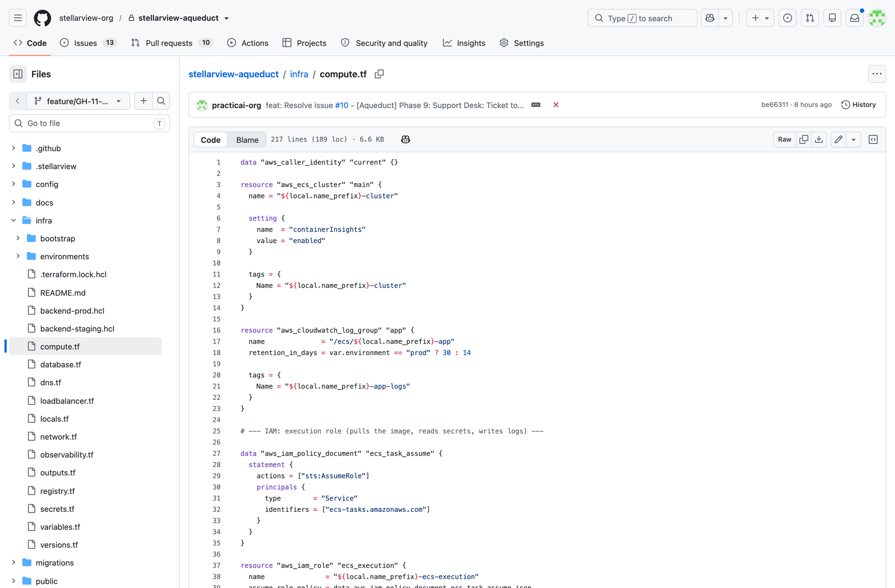Edit this file with the pencil icon
This screenshot has width=895, height=588.
pyautogui.click(x=839, y=140)
